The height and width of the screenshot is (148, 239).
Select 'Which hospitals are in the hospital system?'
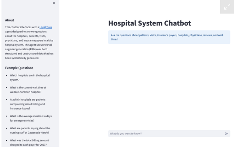(30, 77)
